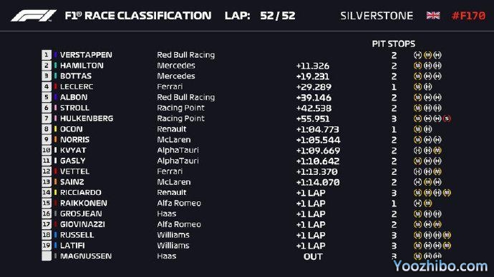Select the HAMILTON driver name
This screenshot has width=494, height=277.
(82, 66)
